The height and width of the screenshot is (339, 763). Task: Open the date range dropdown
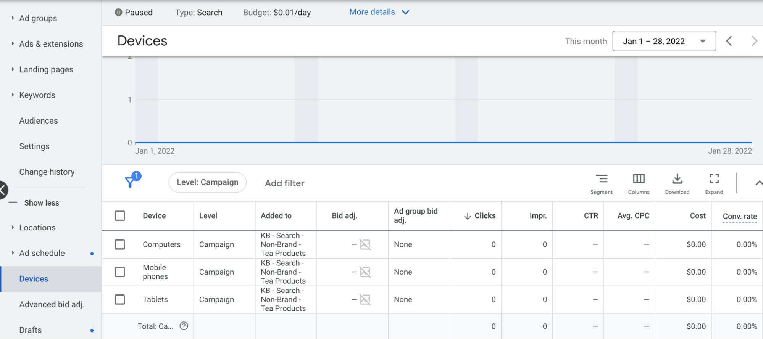(x=664, y=41)
